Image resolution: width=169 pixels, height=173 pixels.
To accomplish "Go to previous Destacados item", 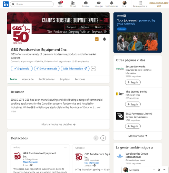I will pos(96,138).
